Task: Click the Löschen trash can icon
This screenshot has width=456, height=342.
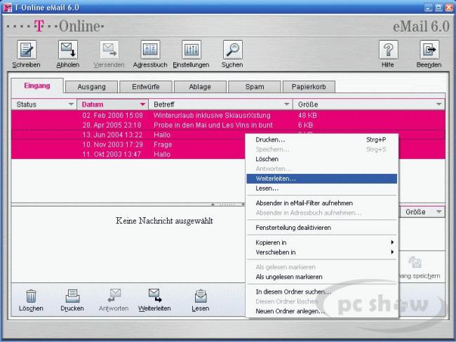Action: click(x=31, y=296)
